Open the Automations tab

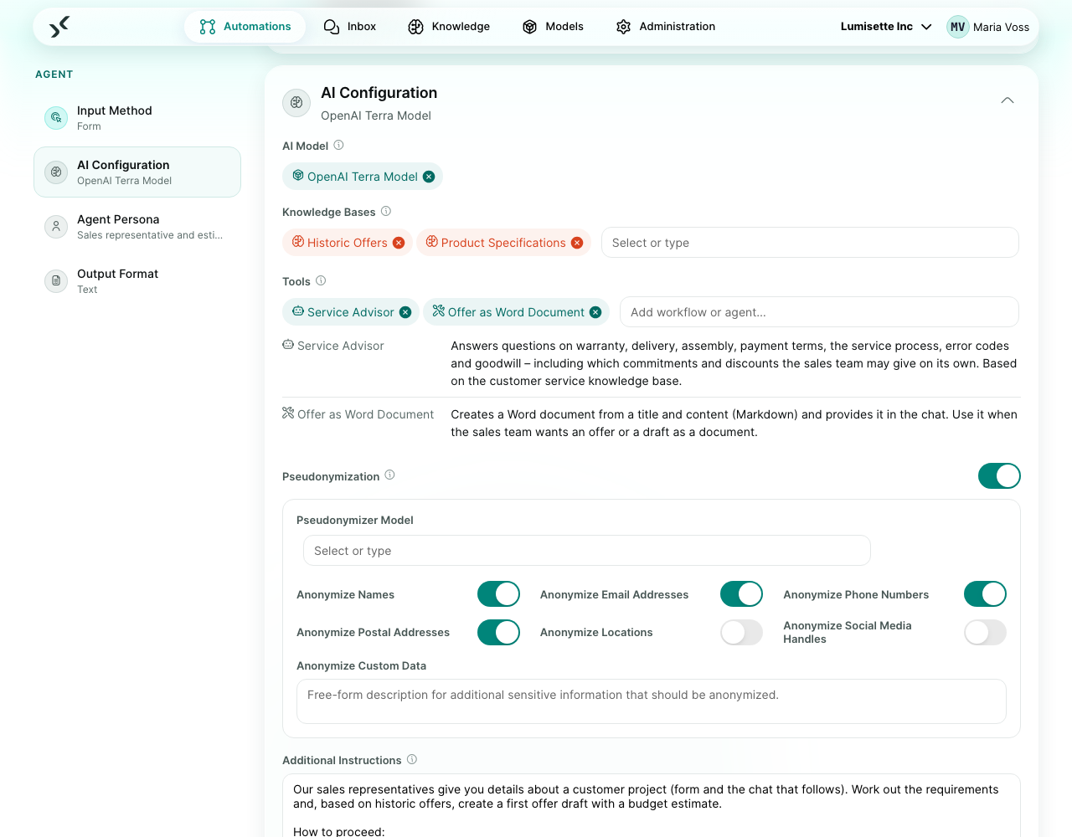[x=245, y=27]
